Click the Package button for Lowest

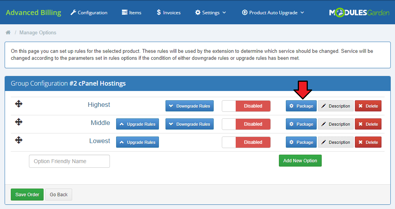(x=301, y=142)
